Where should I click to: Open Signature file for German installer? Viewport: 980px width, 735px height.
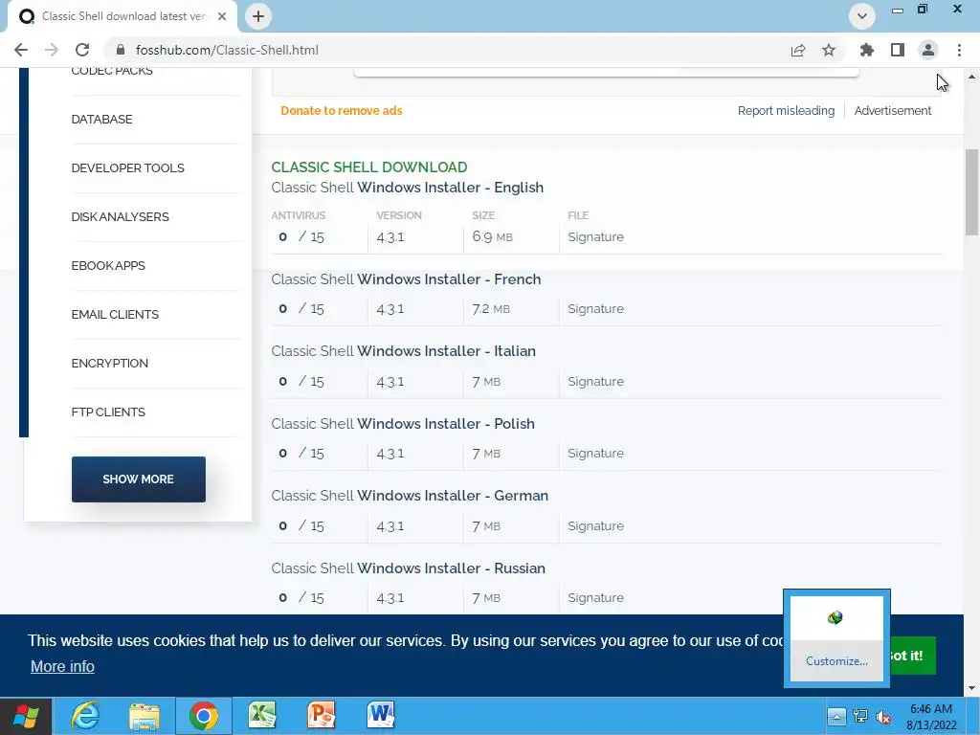point(595,525)
